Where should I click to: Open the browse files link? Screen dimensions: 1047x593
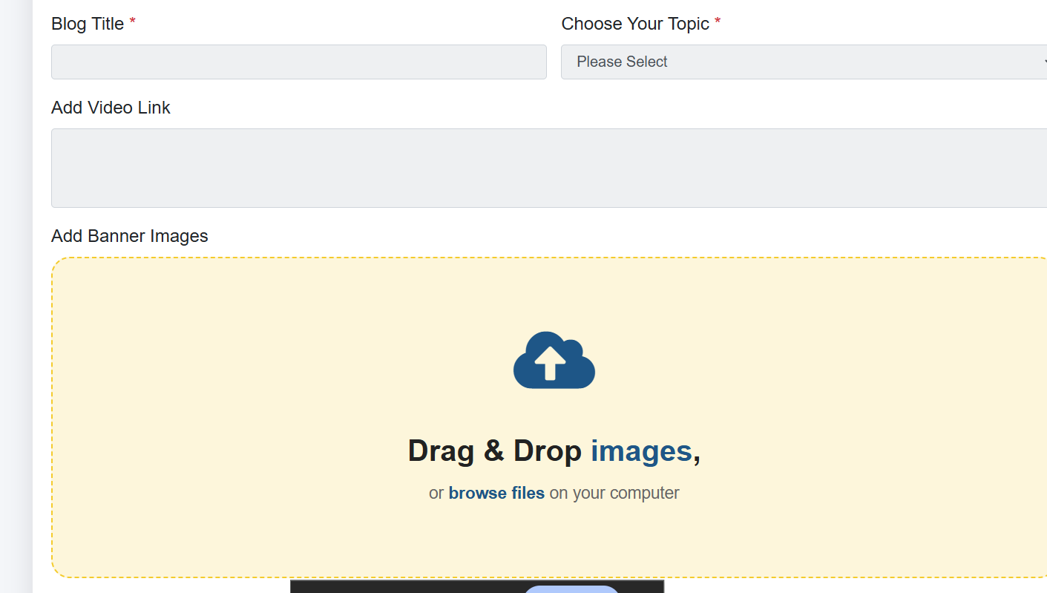(496, 493)
